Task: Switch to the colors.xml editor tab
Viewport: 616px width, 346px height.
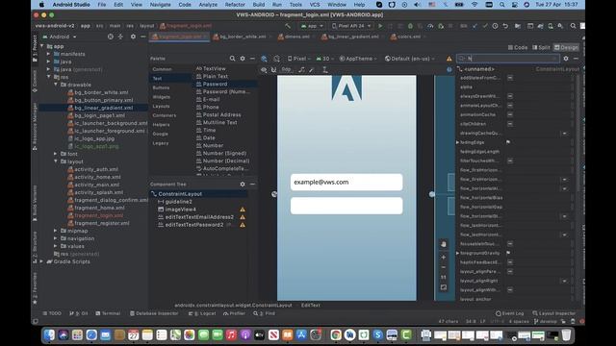Action: pos(408,37)
